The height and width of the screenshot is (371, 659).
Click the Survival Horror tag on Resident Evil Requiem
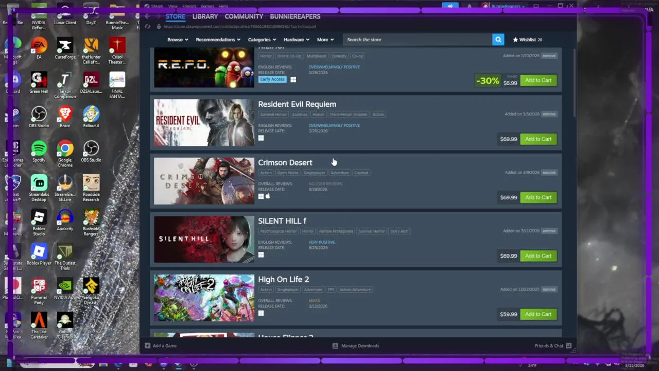click(273, 114)
